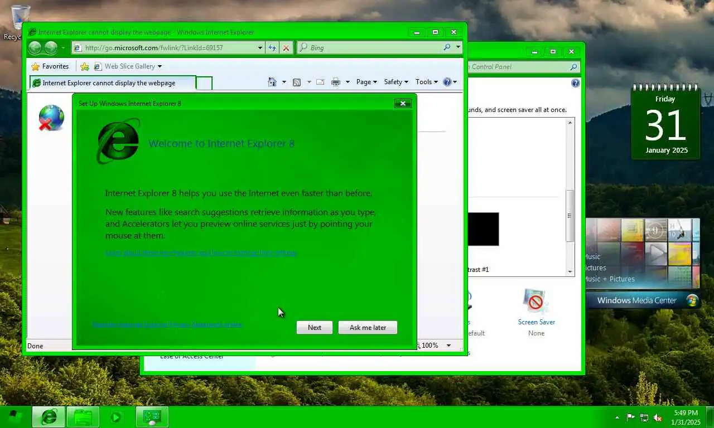This screenshot has height=428, width=714.
Task: Open Windows Media Center gadget logo
Action: [692, 300]
